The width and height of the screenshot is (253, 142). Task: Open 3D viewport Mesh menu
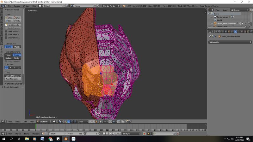[32, 121]
